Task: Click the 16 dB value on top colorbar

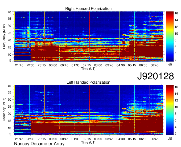Action: tap(176, 14)
